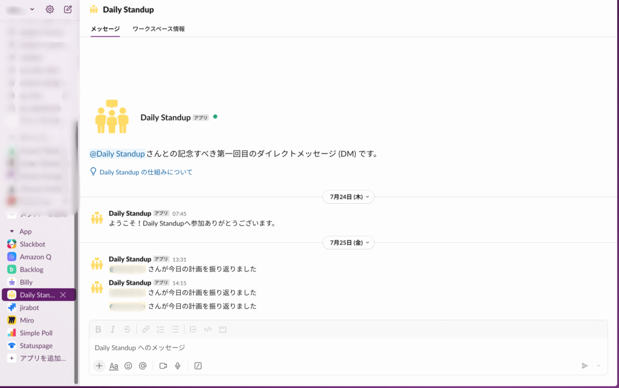Click the Daily Standup avatar at 13:31
Viewport: 619px width, 388px height.
[x=97, y=264]
